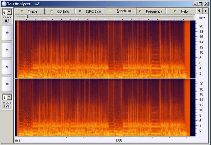Switch to the Frequency tab
This screenshot has height=145, width=211.
pos(151,11)
